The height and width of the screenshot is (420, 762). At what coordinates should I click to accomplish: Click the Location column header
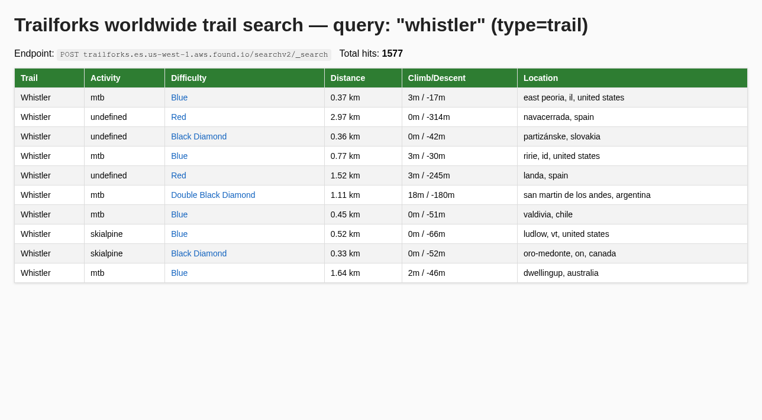click(x=632, y=78)
